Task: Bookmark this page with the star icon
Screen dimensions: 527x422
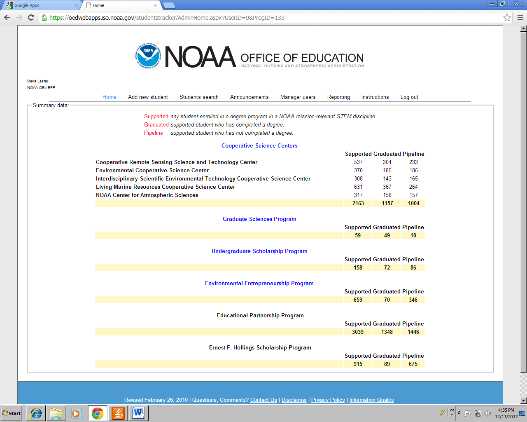Action: point(507,18)
